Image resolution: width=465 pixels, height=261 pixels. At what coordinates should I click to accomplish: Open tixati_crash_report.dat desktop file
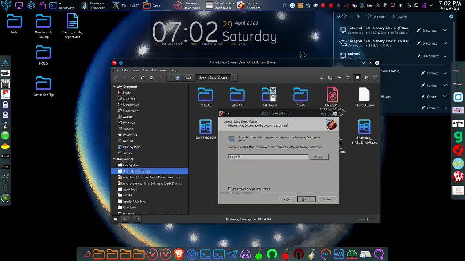coord(72,26)
